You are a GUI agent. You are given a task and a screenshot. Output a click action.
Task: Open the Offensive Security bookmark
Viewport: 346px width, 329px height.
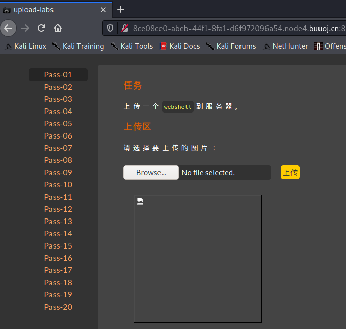330,46
